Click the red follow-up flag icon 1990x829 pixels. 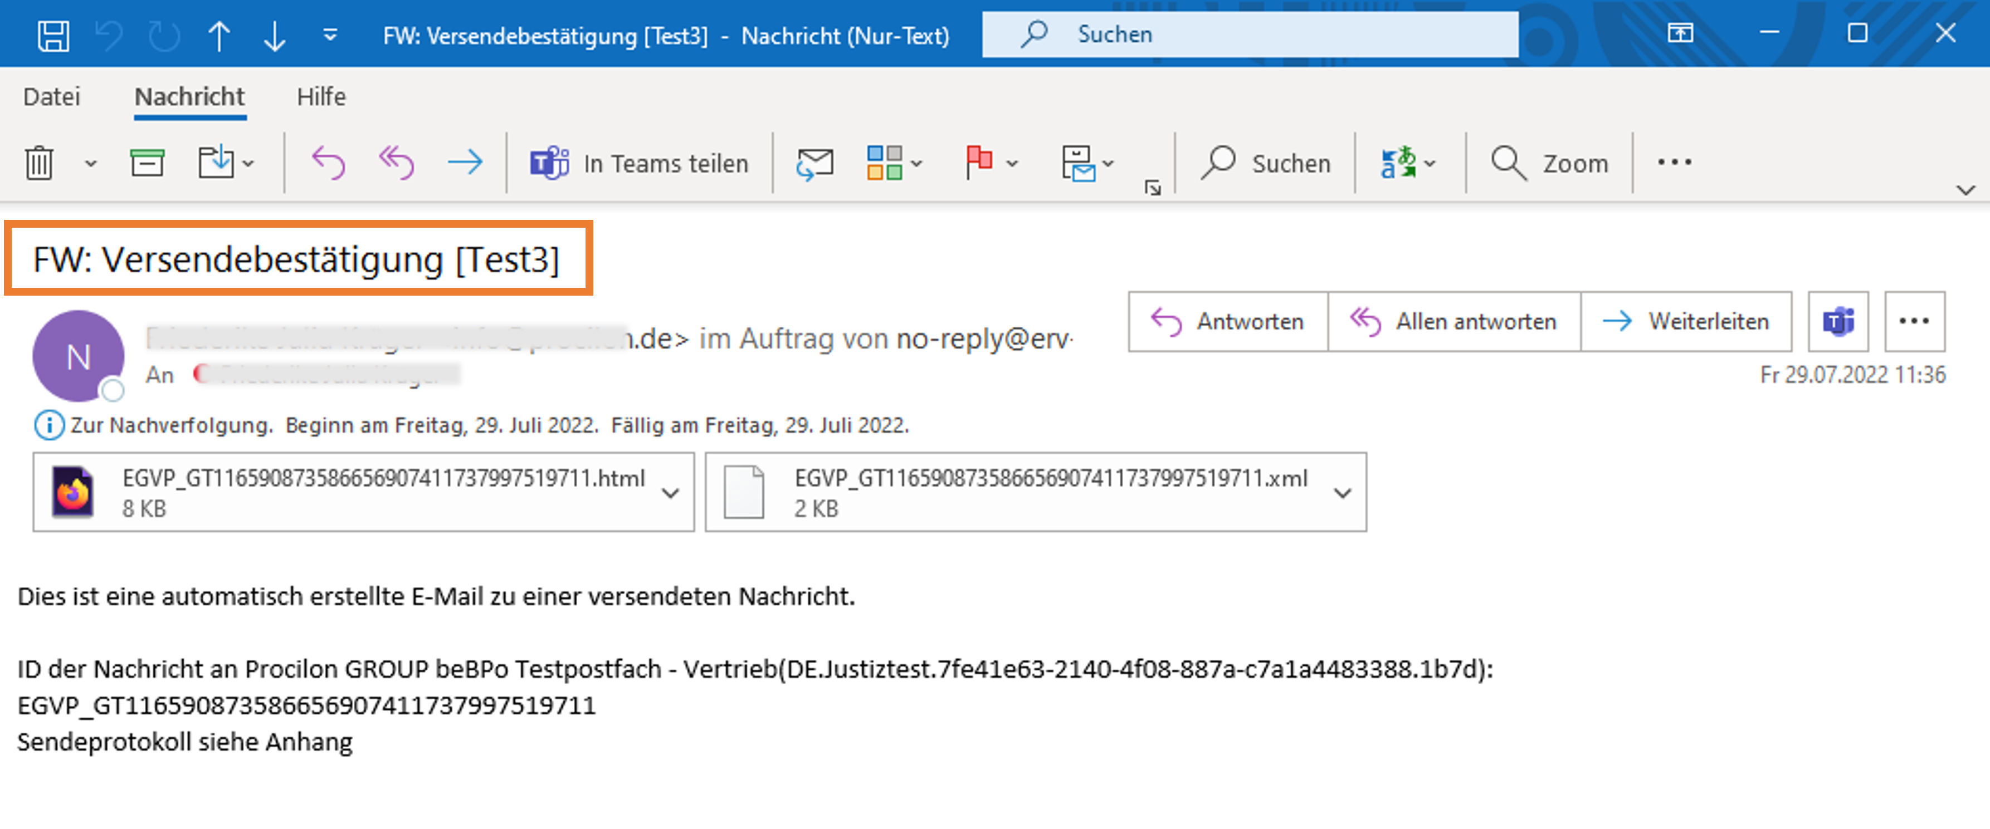[x=979, y=163]
